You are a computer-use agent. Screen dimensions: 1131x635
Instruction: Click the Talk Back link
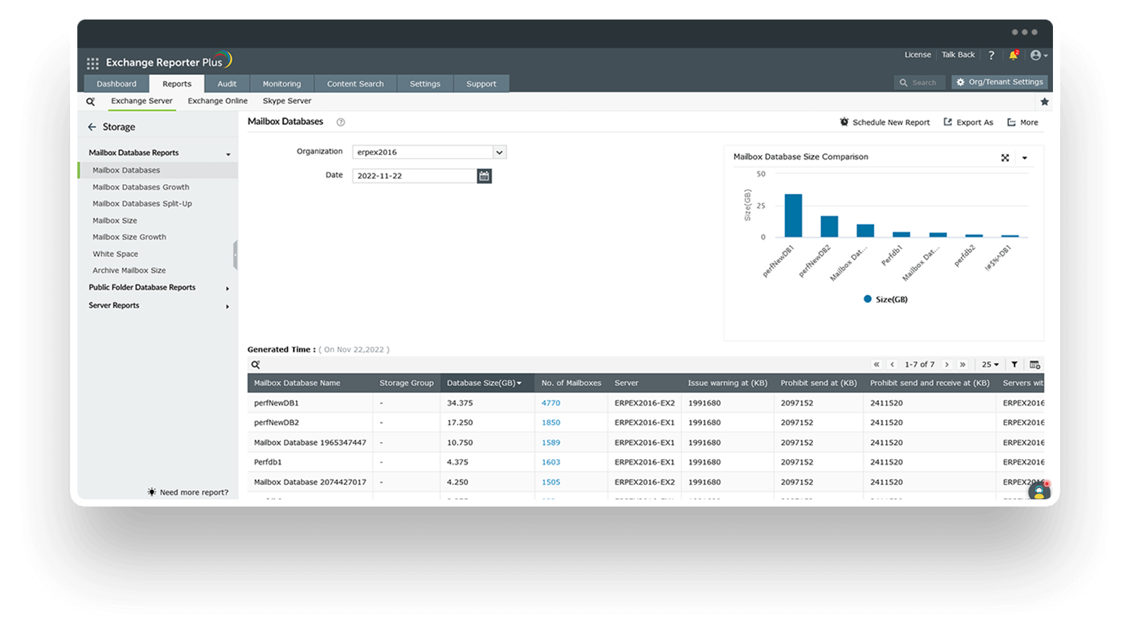pyautogui.click(x=958, y=55)
